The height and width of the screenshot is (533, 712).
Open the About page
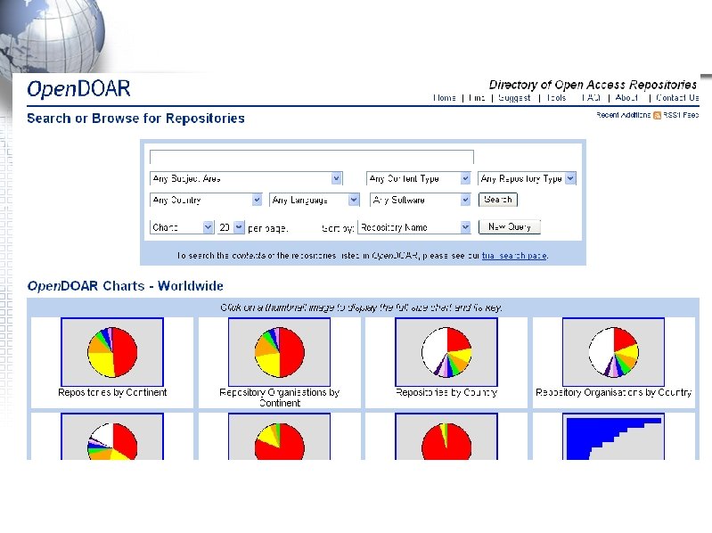(626, 98)
